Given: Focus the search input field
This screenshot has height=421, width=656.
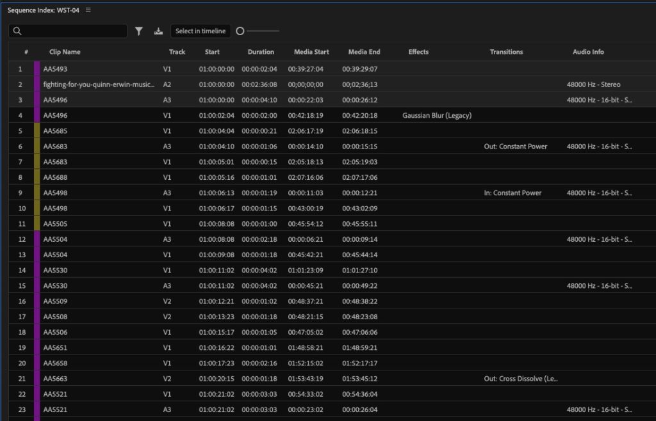Looking at the screenshot, I should click(68, 31).
